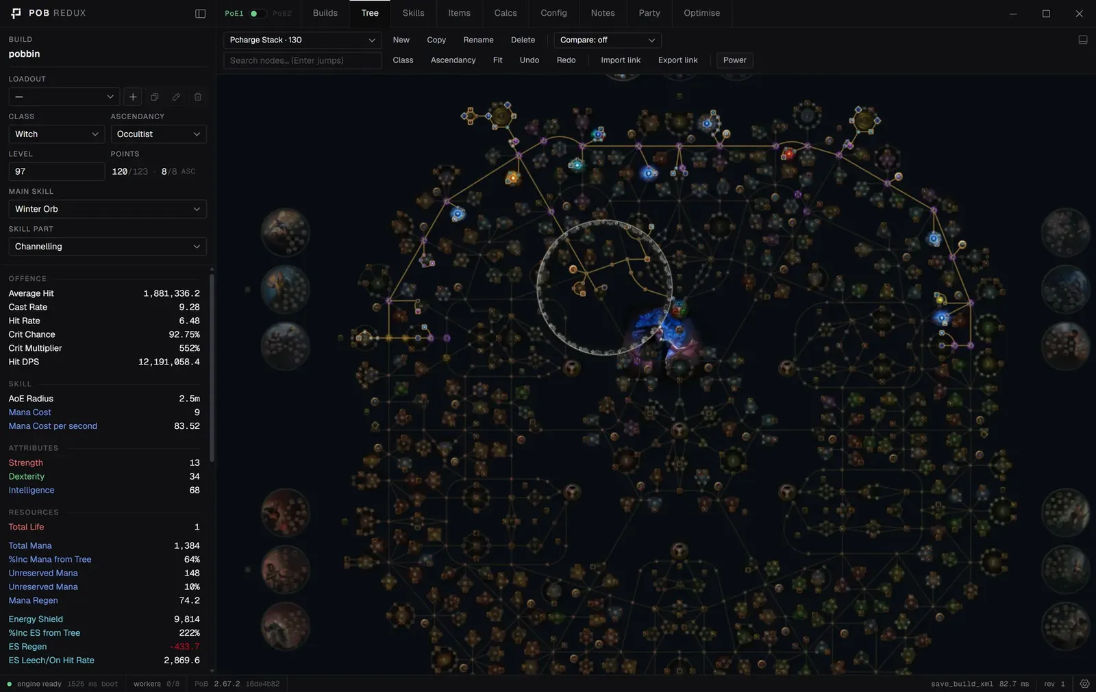Open the 'Compare: off' dropdown
This screenshot has height=692, width=1096.
click(608, 40)
